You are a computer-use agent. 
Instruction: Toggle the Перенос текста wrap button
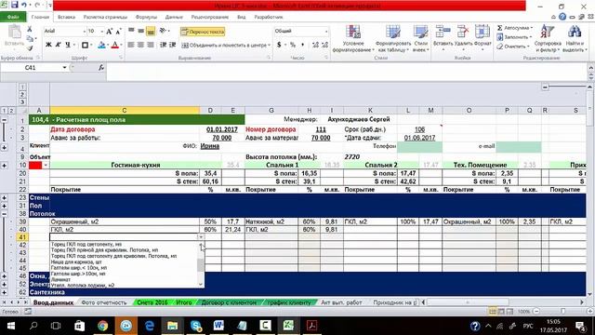[x=203, y=32]
